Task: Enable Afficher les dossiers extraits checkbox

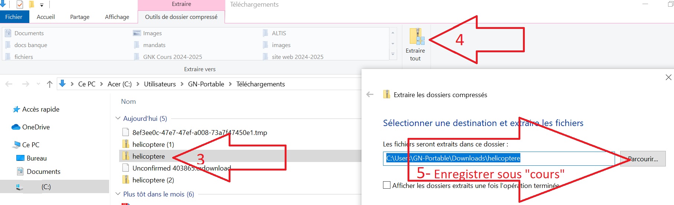Action: click(x=387, y=185)
